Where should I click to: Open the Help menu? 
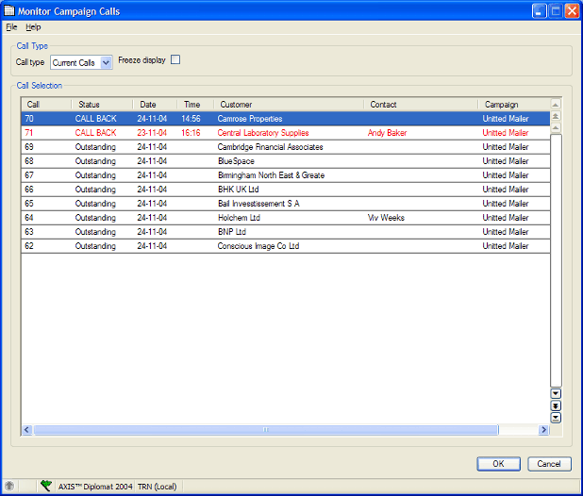pyautogui.click(x=33, y=27)
